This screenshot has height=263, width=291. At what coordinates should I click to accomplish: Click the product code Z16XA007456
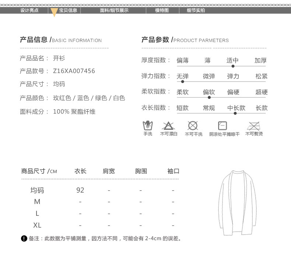(74, 71)
